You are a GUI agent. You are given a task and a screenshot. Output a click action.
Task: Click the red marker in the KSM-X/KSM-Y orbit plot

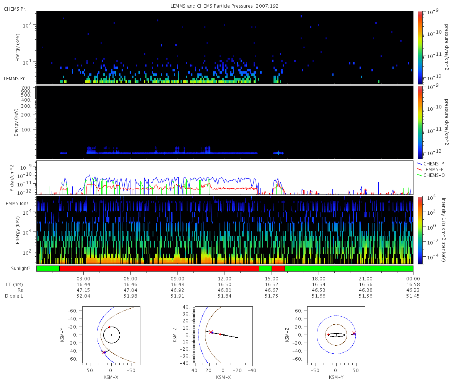109,327
